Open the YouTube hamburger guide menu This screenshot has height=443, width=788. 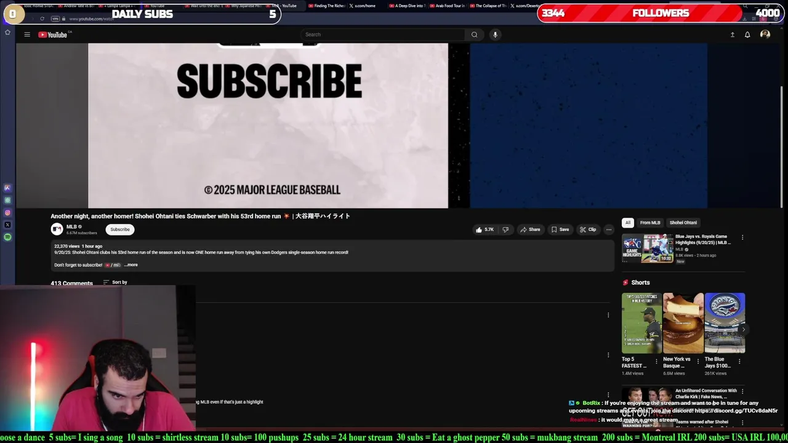pos(27,34)
